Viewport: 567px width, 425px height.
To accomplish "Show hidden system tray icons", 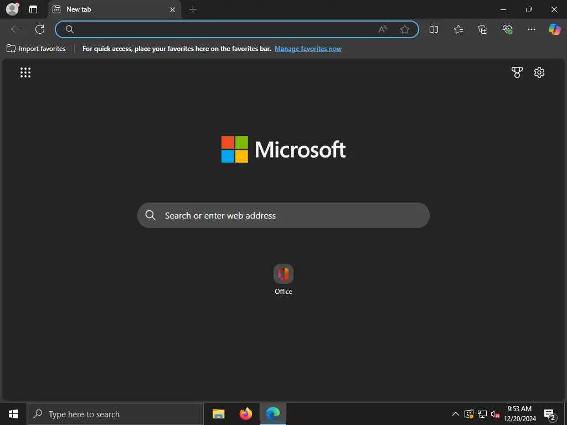I will click(456, 414).
